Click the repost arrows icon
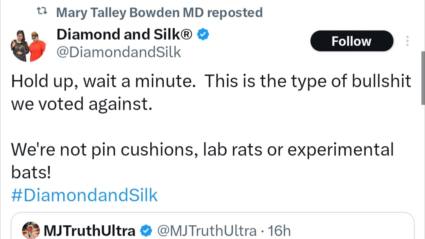 41,13
